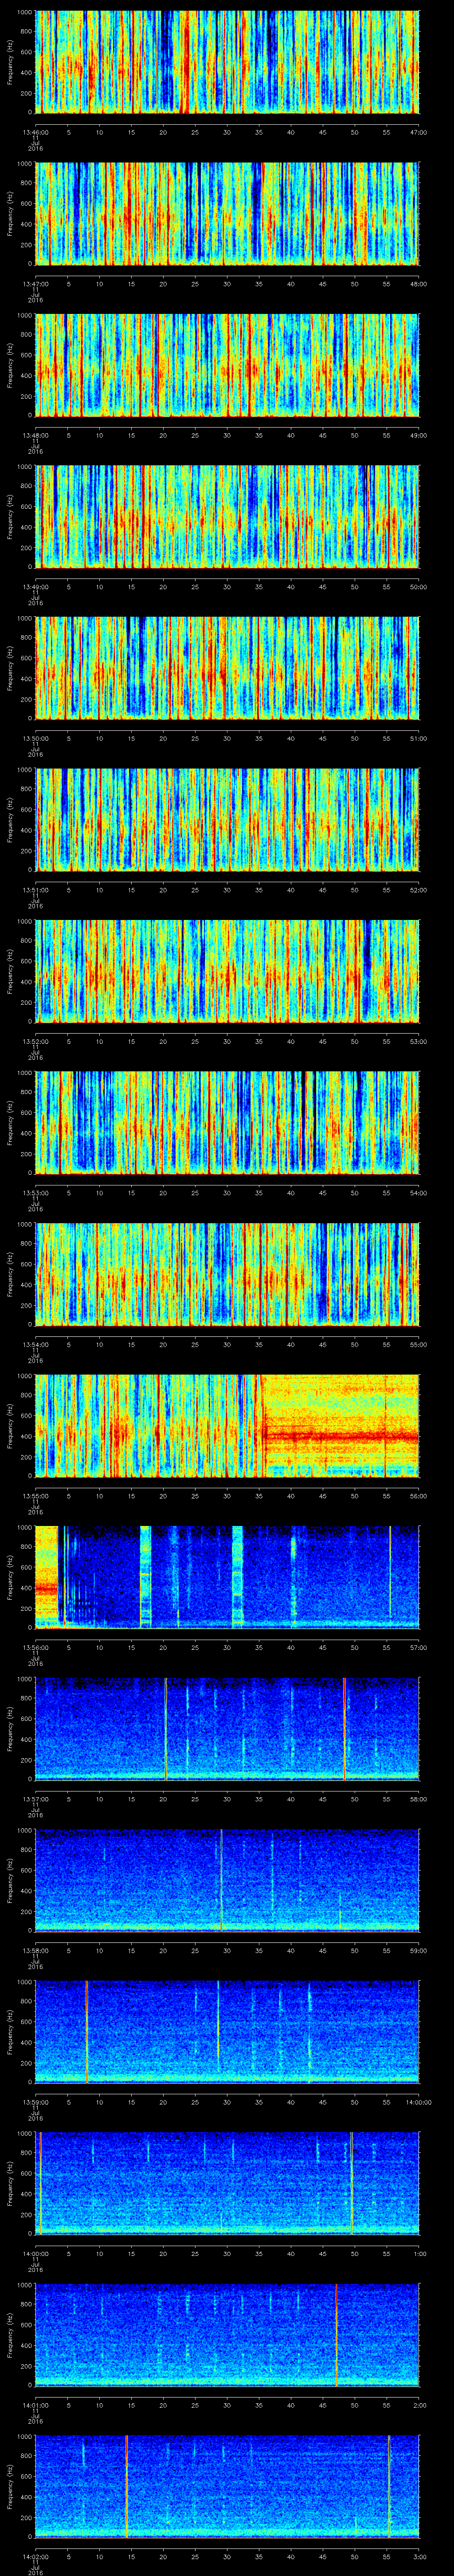
Task: Click the dark blue gap near 20 s in the 13:46 panel
Action: (x=168, y=62)
